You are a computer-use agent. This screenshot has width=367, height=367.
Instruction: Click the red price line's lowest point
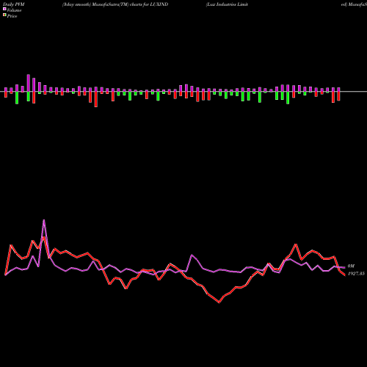coord(219,302)
